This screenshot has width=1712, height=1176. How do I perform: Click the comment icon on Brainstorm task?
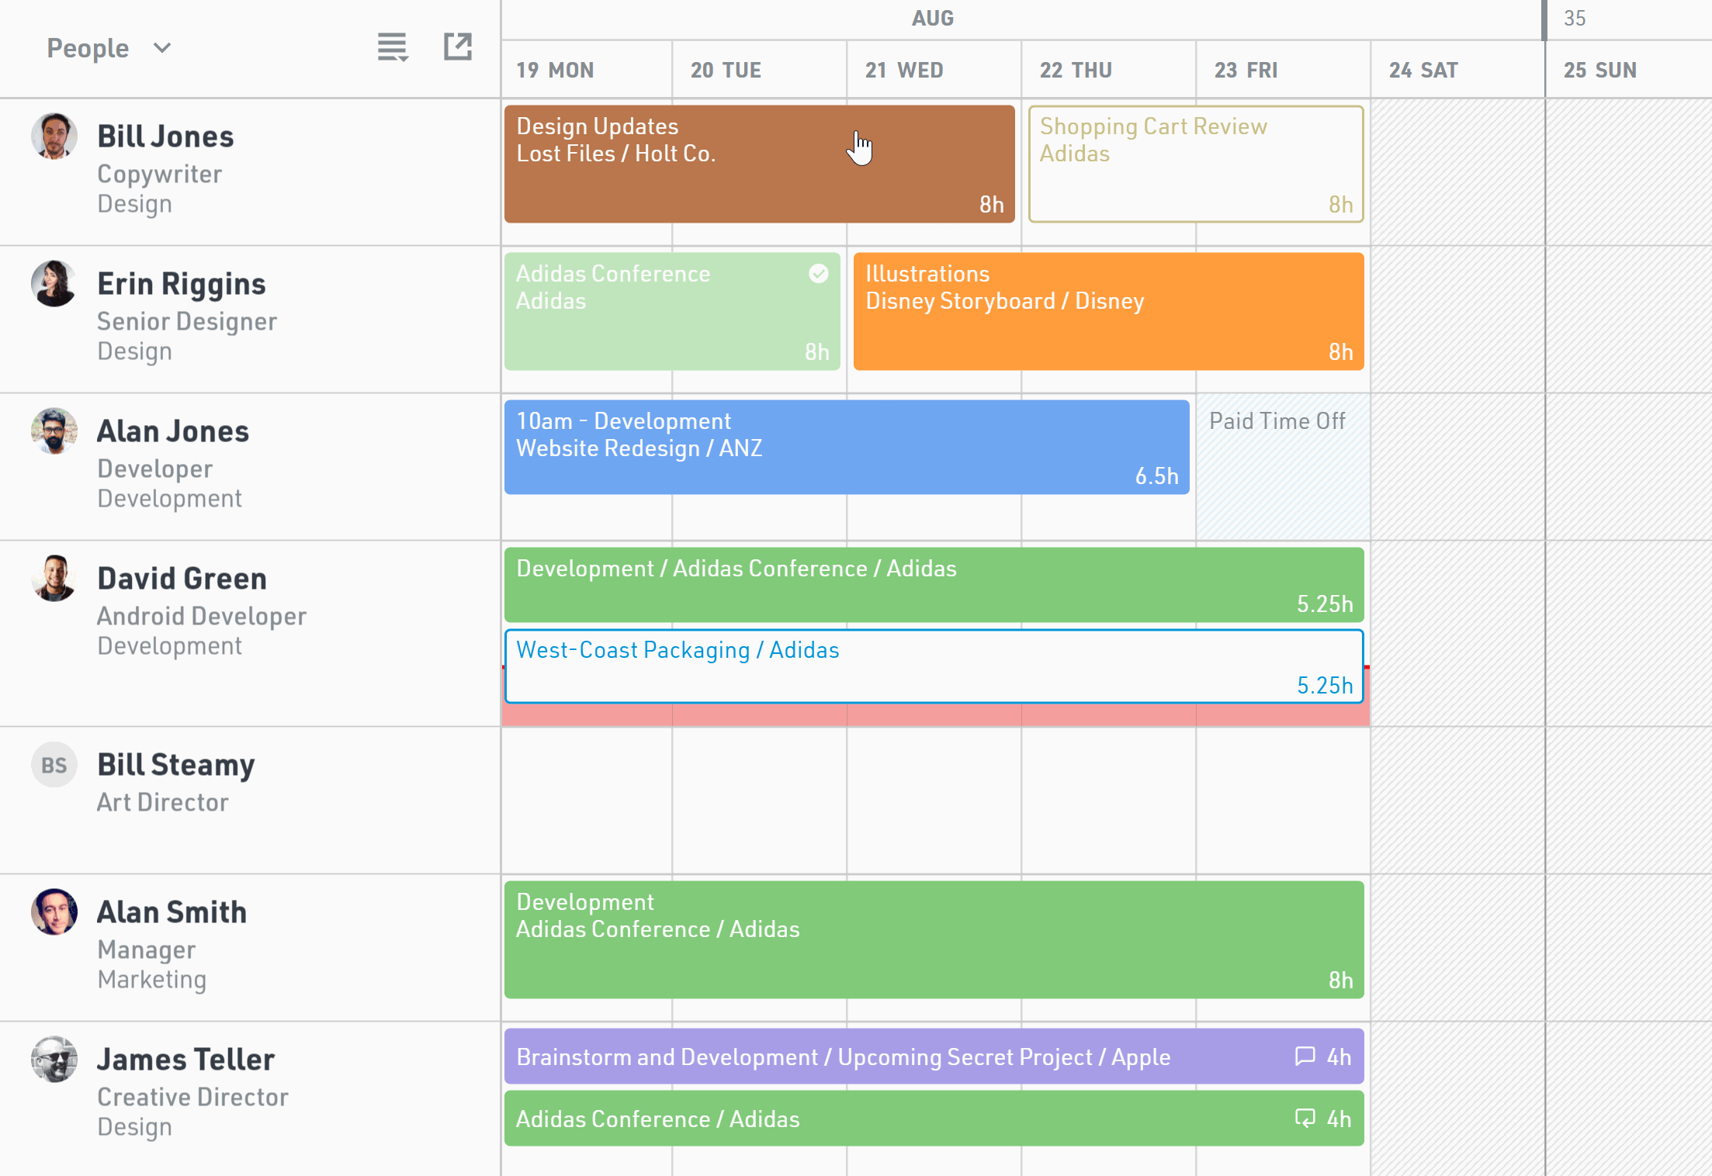click(x=1305, y=1056)
